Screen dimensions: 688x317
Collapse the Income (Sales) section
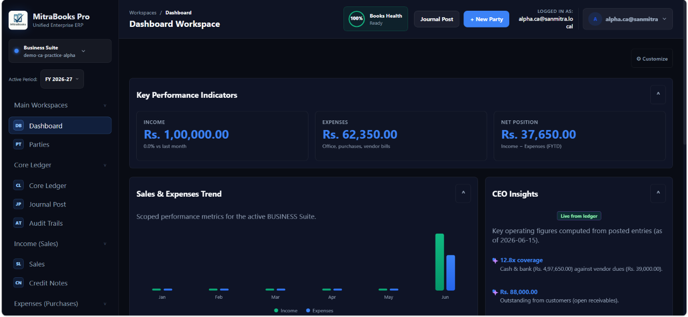pyautogui.click(x=105, y=243)
